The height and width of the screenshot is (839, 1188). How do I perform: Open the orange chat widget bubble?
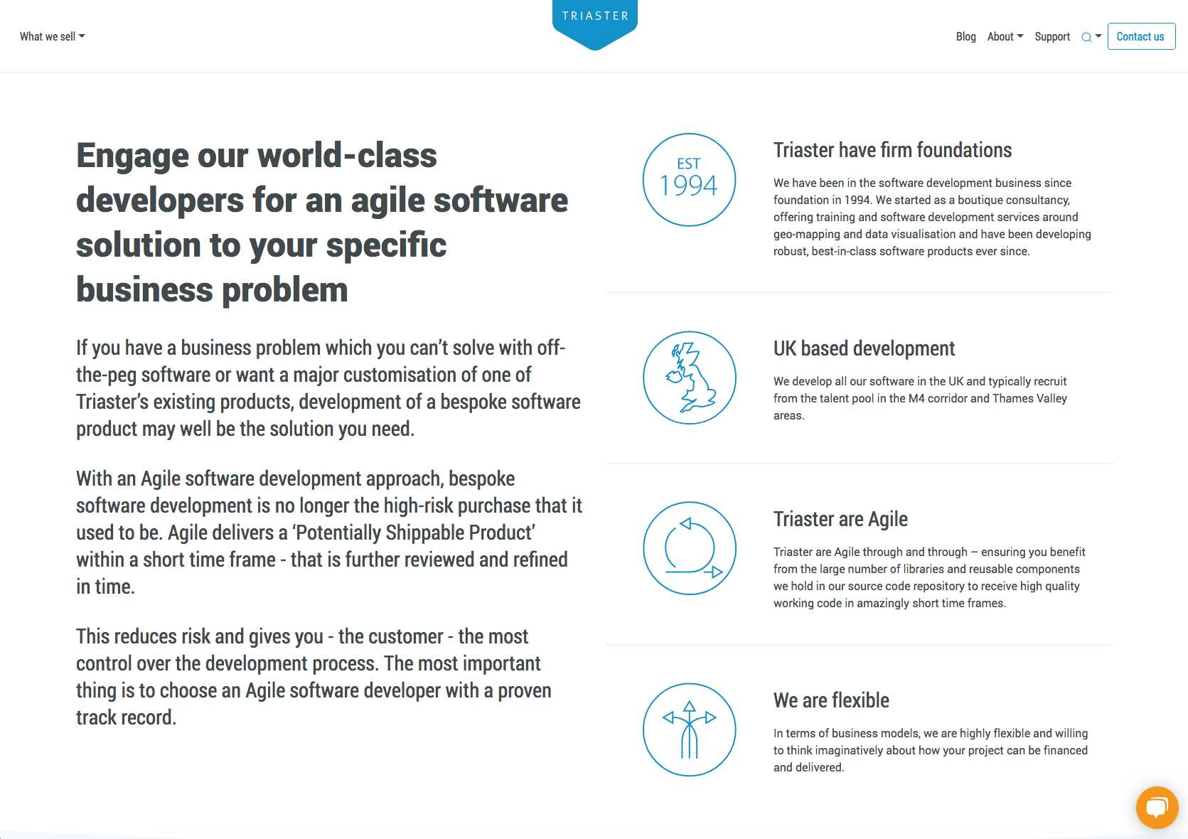click(1157, 807)
